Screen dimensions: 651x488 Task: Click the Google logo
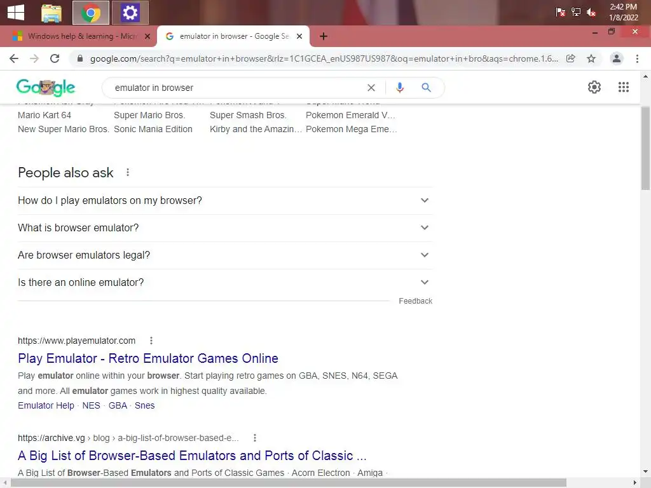click(x=46, y=87)
